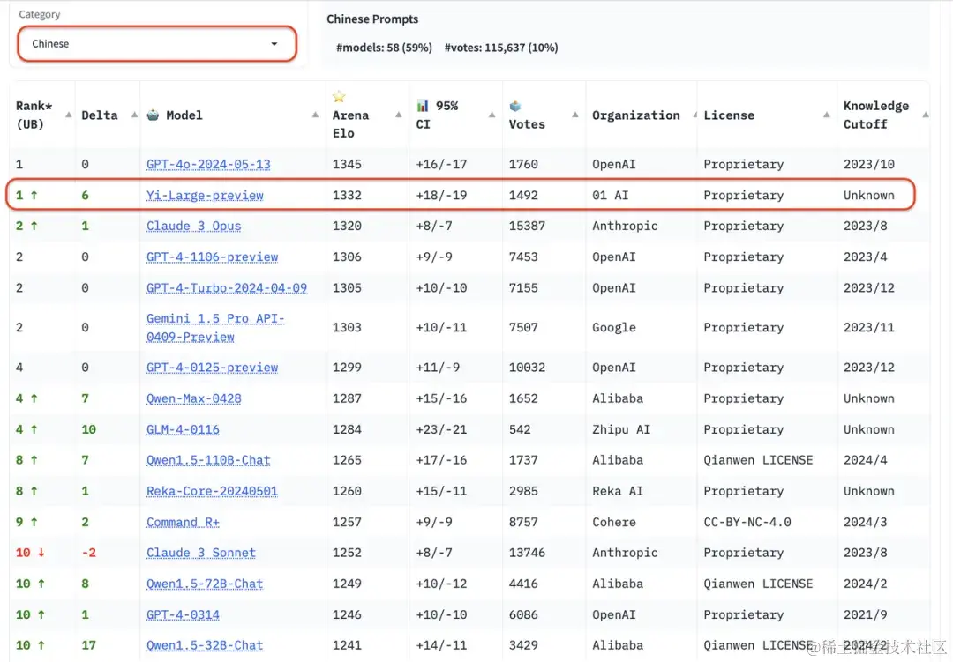This screenshot has width=953, height=662.
Task: Click the rank 9 up-arrow cell
Action: click(x=26, y=523)
